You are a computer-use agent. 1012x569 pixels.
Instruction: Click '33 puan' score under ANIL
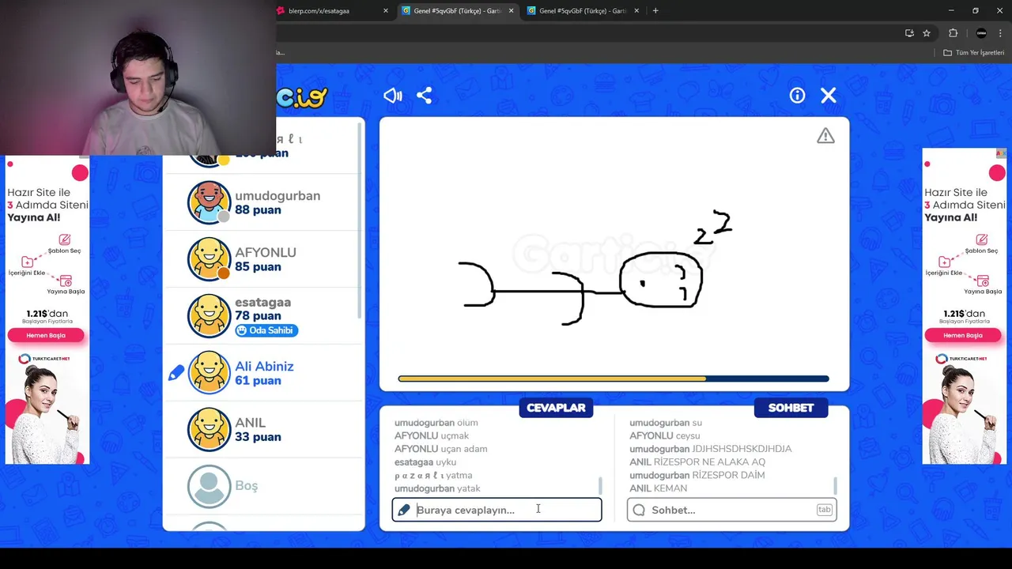pyautogui.click(x=258, y=437)
